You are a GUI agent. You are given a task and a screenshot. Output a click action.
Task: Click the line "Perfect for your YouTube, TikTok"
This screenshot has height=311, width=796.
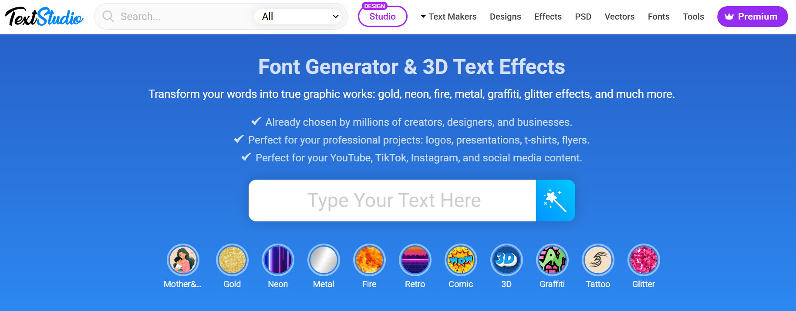pos(418,158)
